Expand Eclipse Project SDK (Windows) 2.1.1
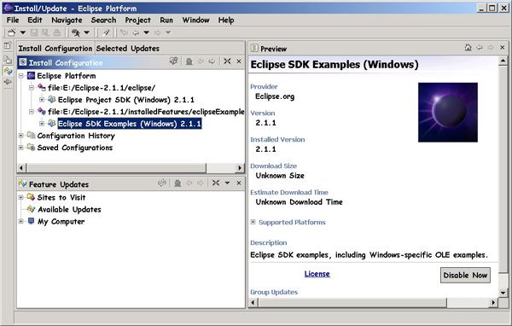512x326 pixels. [42, 100]
